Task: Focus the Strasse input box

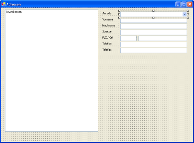Action: [154, 32]
